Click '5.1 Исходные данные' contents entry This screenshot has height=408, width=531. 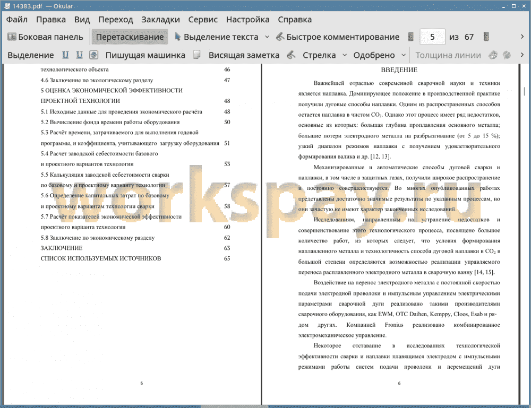(x=121, y=111)
